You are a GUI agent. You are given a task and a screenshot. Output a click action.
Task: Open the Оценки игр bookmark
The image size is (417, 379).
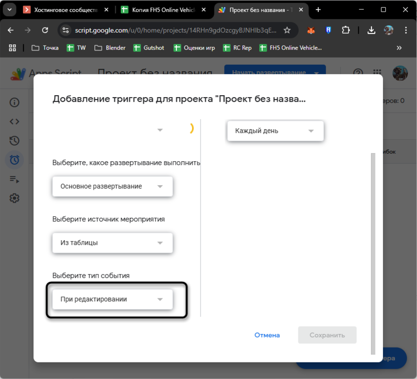pos(194,48)
